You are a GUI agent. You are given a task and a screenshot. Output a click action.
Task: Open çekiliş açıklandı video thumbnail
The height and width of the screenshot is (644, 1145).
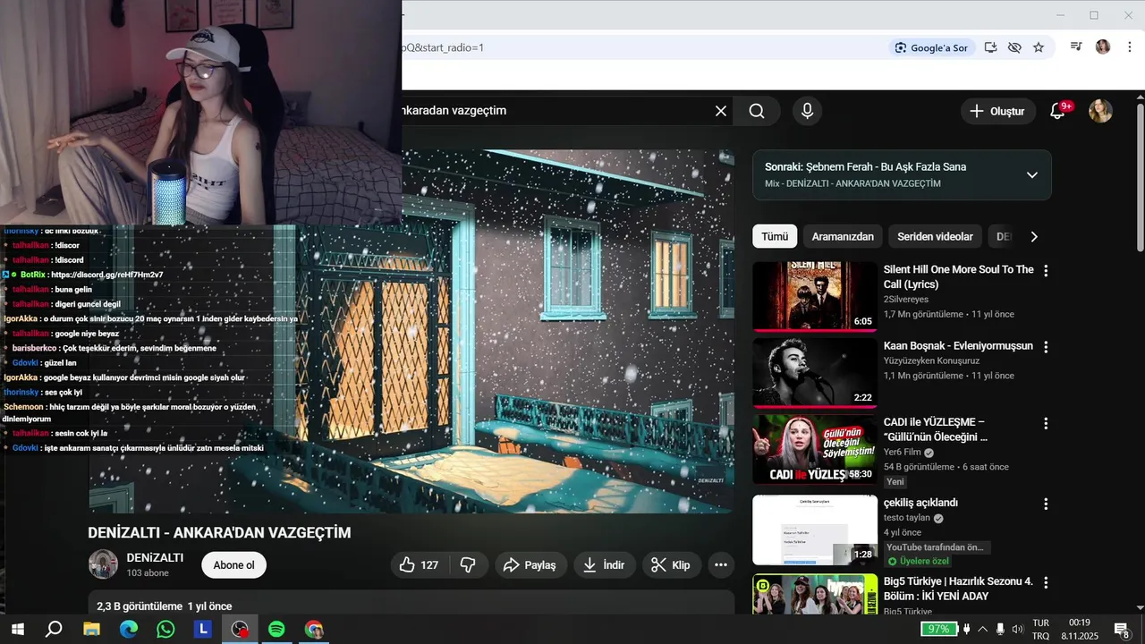tap(815, 530)
